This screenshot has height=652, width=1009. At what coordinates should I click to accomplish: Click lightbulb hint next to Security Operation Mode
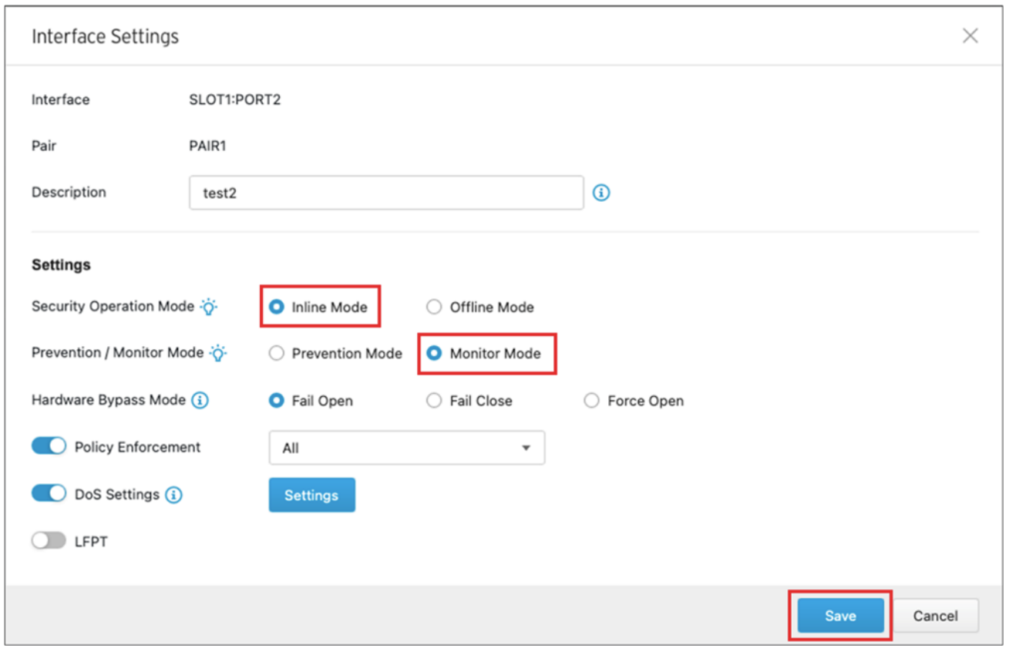tap(209, 307)
